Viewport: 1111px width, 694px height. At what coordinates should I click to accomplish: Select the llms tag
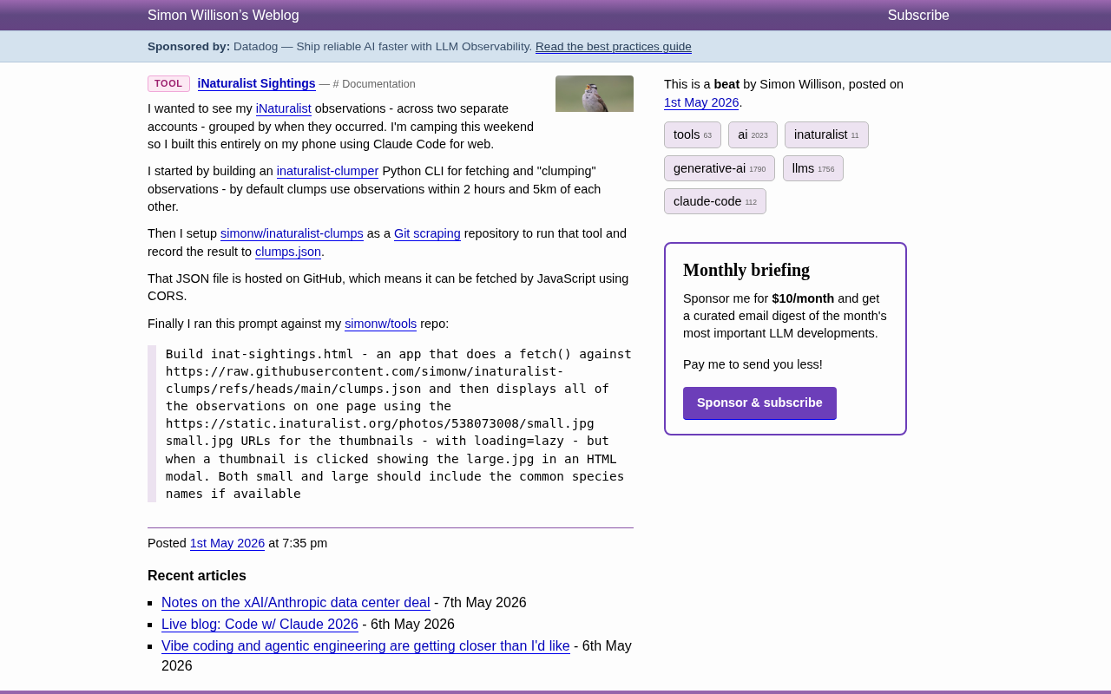tap(813, 168)
